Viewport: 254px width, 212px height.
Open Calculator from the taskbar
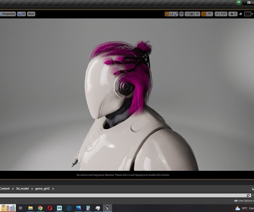pos(88,208)
